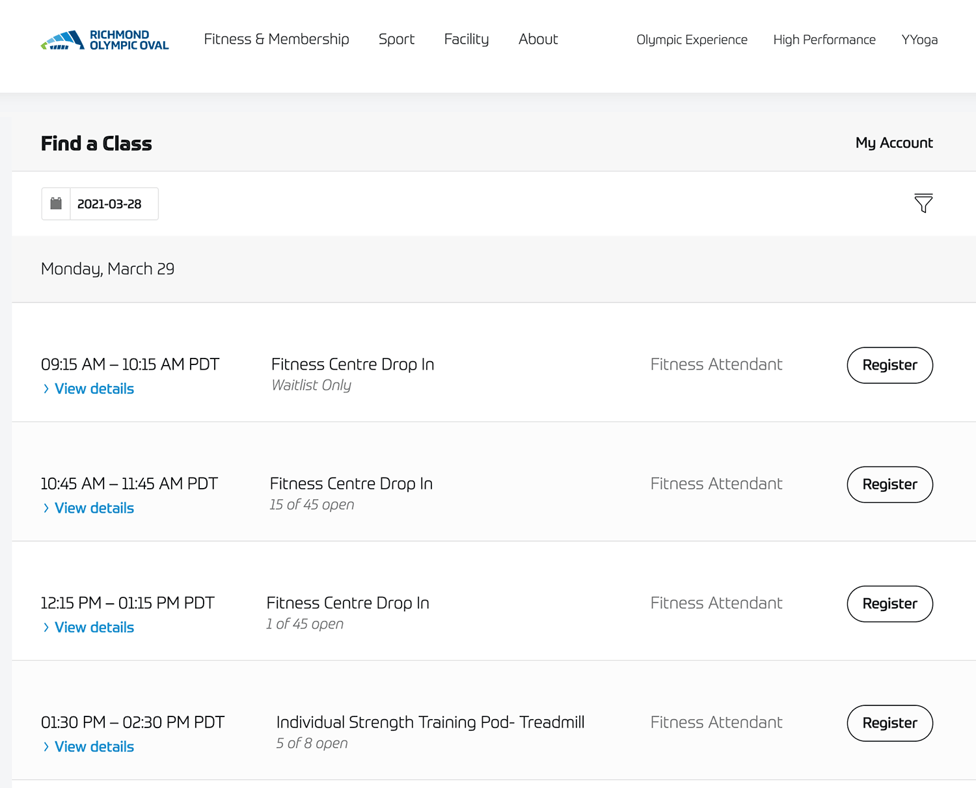Register for 12:15 PM Fitness Centre Drop In

click(889, 604)
